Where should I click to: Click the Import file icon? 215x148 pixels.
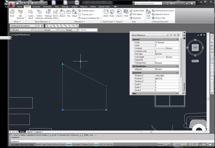[x=119, y=12]
